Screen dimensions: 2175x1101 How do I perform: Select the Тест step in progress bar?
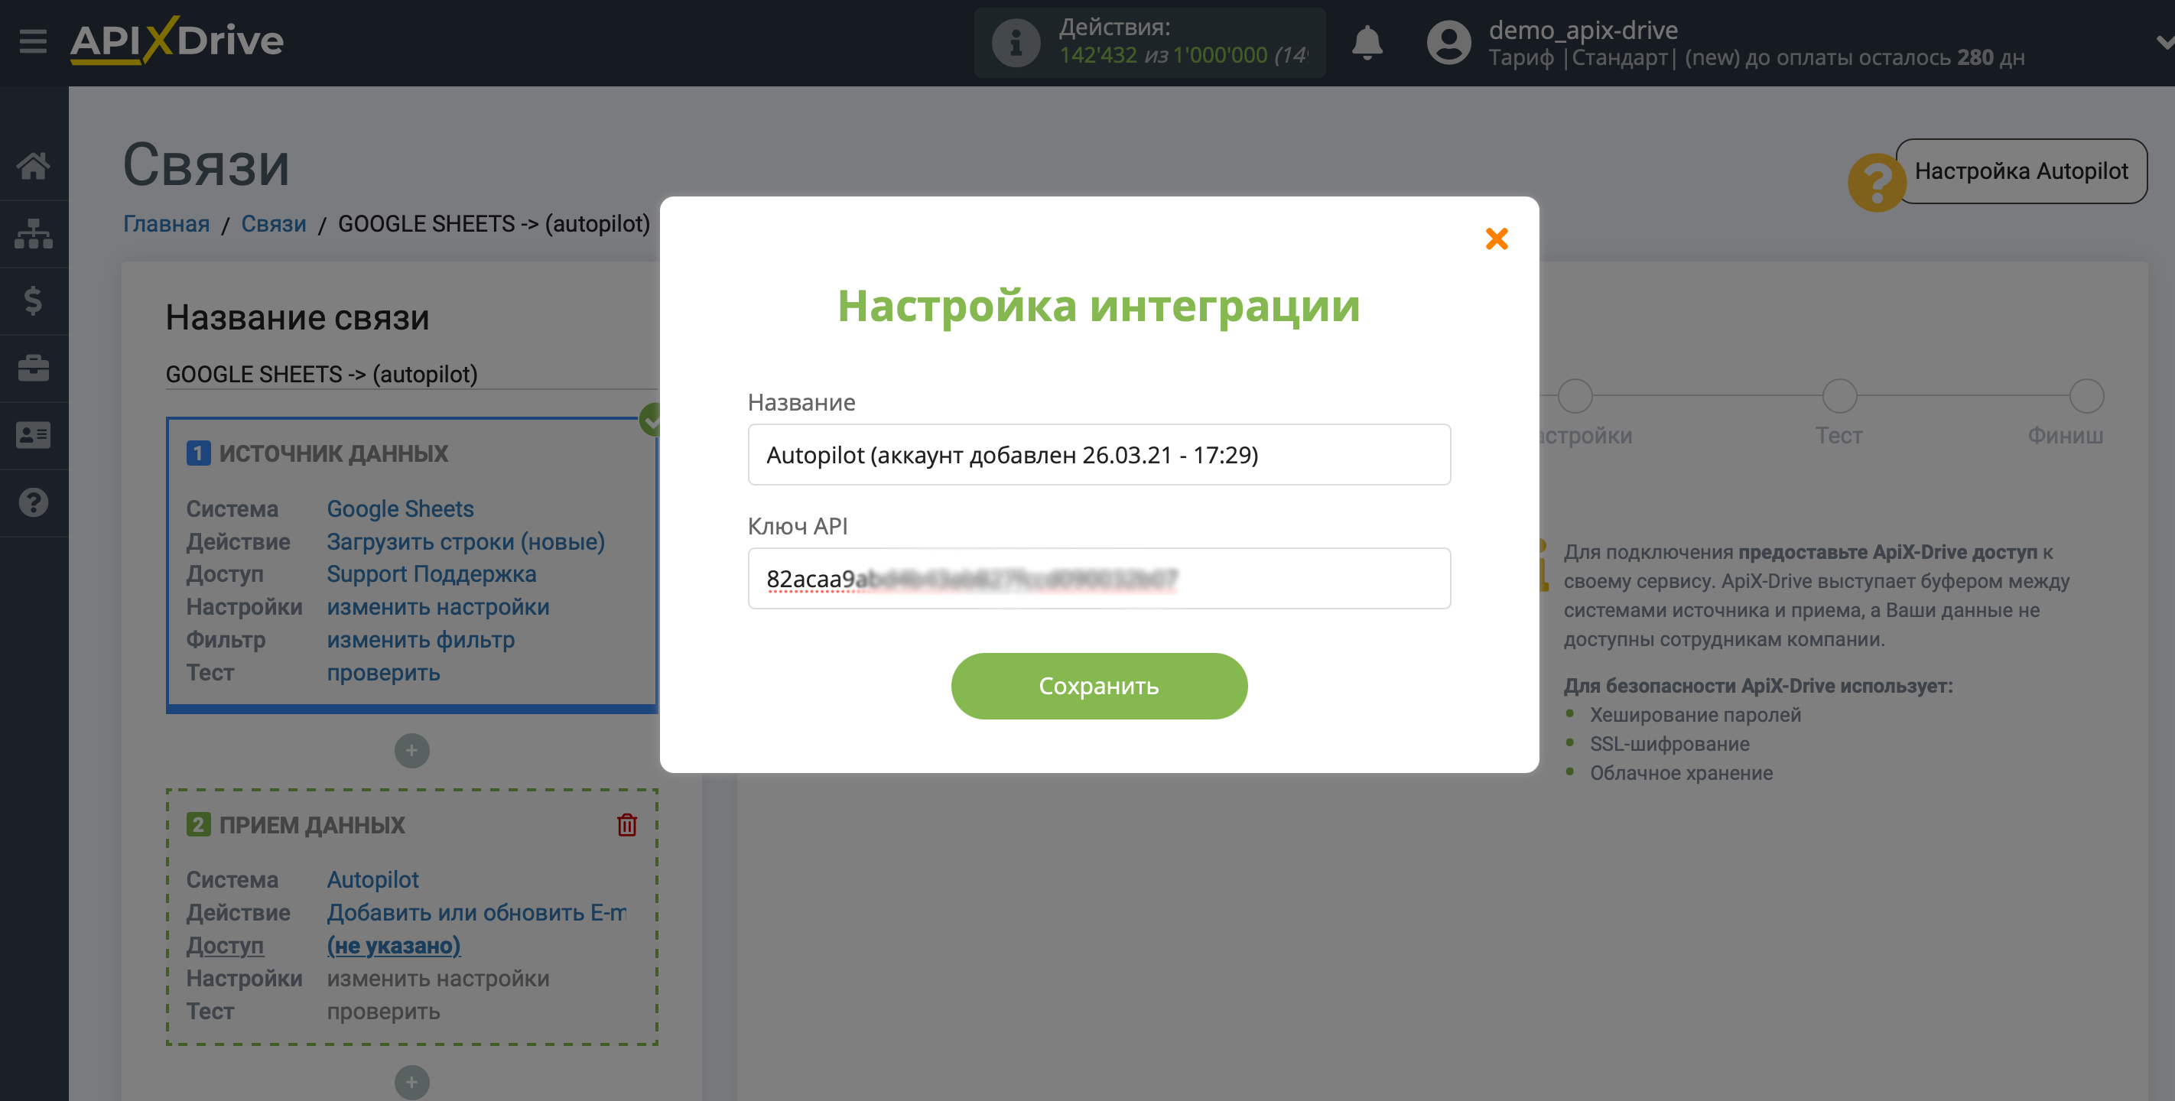point(1839,396)
